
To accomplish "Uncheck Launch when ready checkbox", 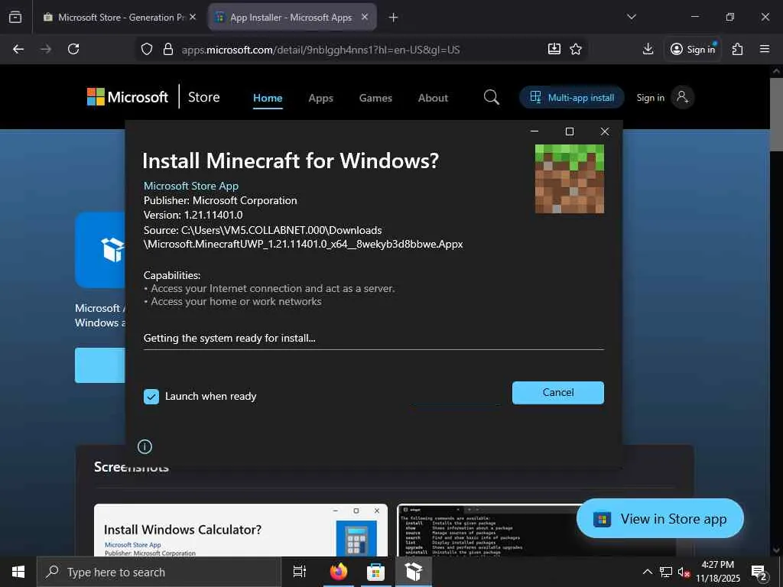I will 151,397.
